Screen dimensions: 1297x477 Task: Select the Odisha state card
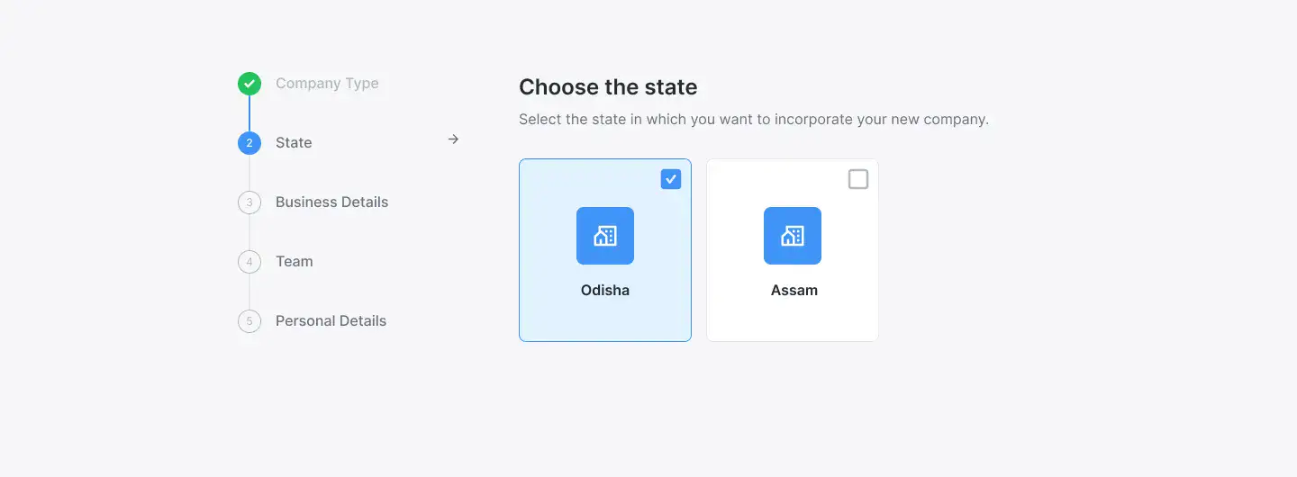pyautogui.click(x=605, y=315)
